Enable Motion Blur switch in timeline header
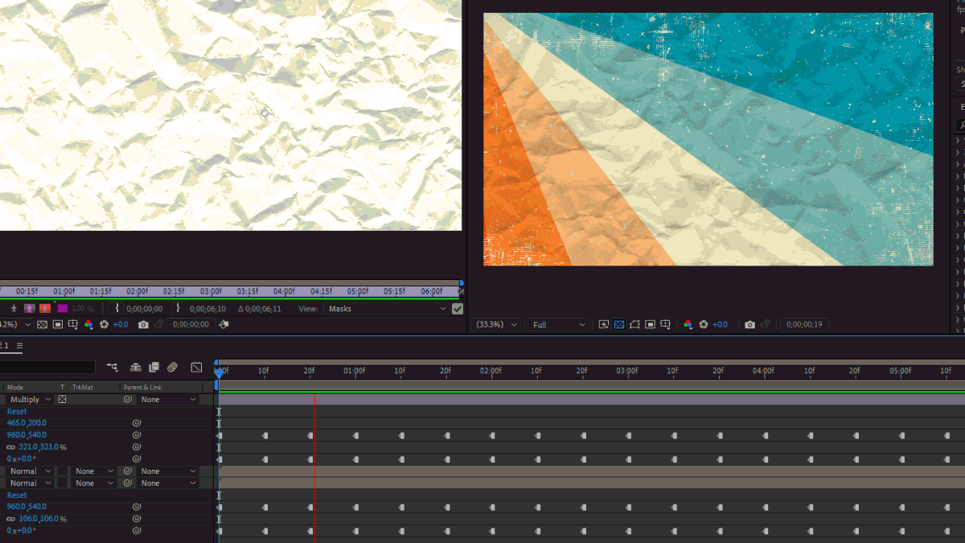Image resolution: width=965 pixels, height=543 pixels. point(172,368)
